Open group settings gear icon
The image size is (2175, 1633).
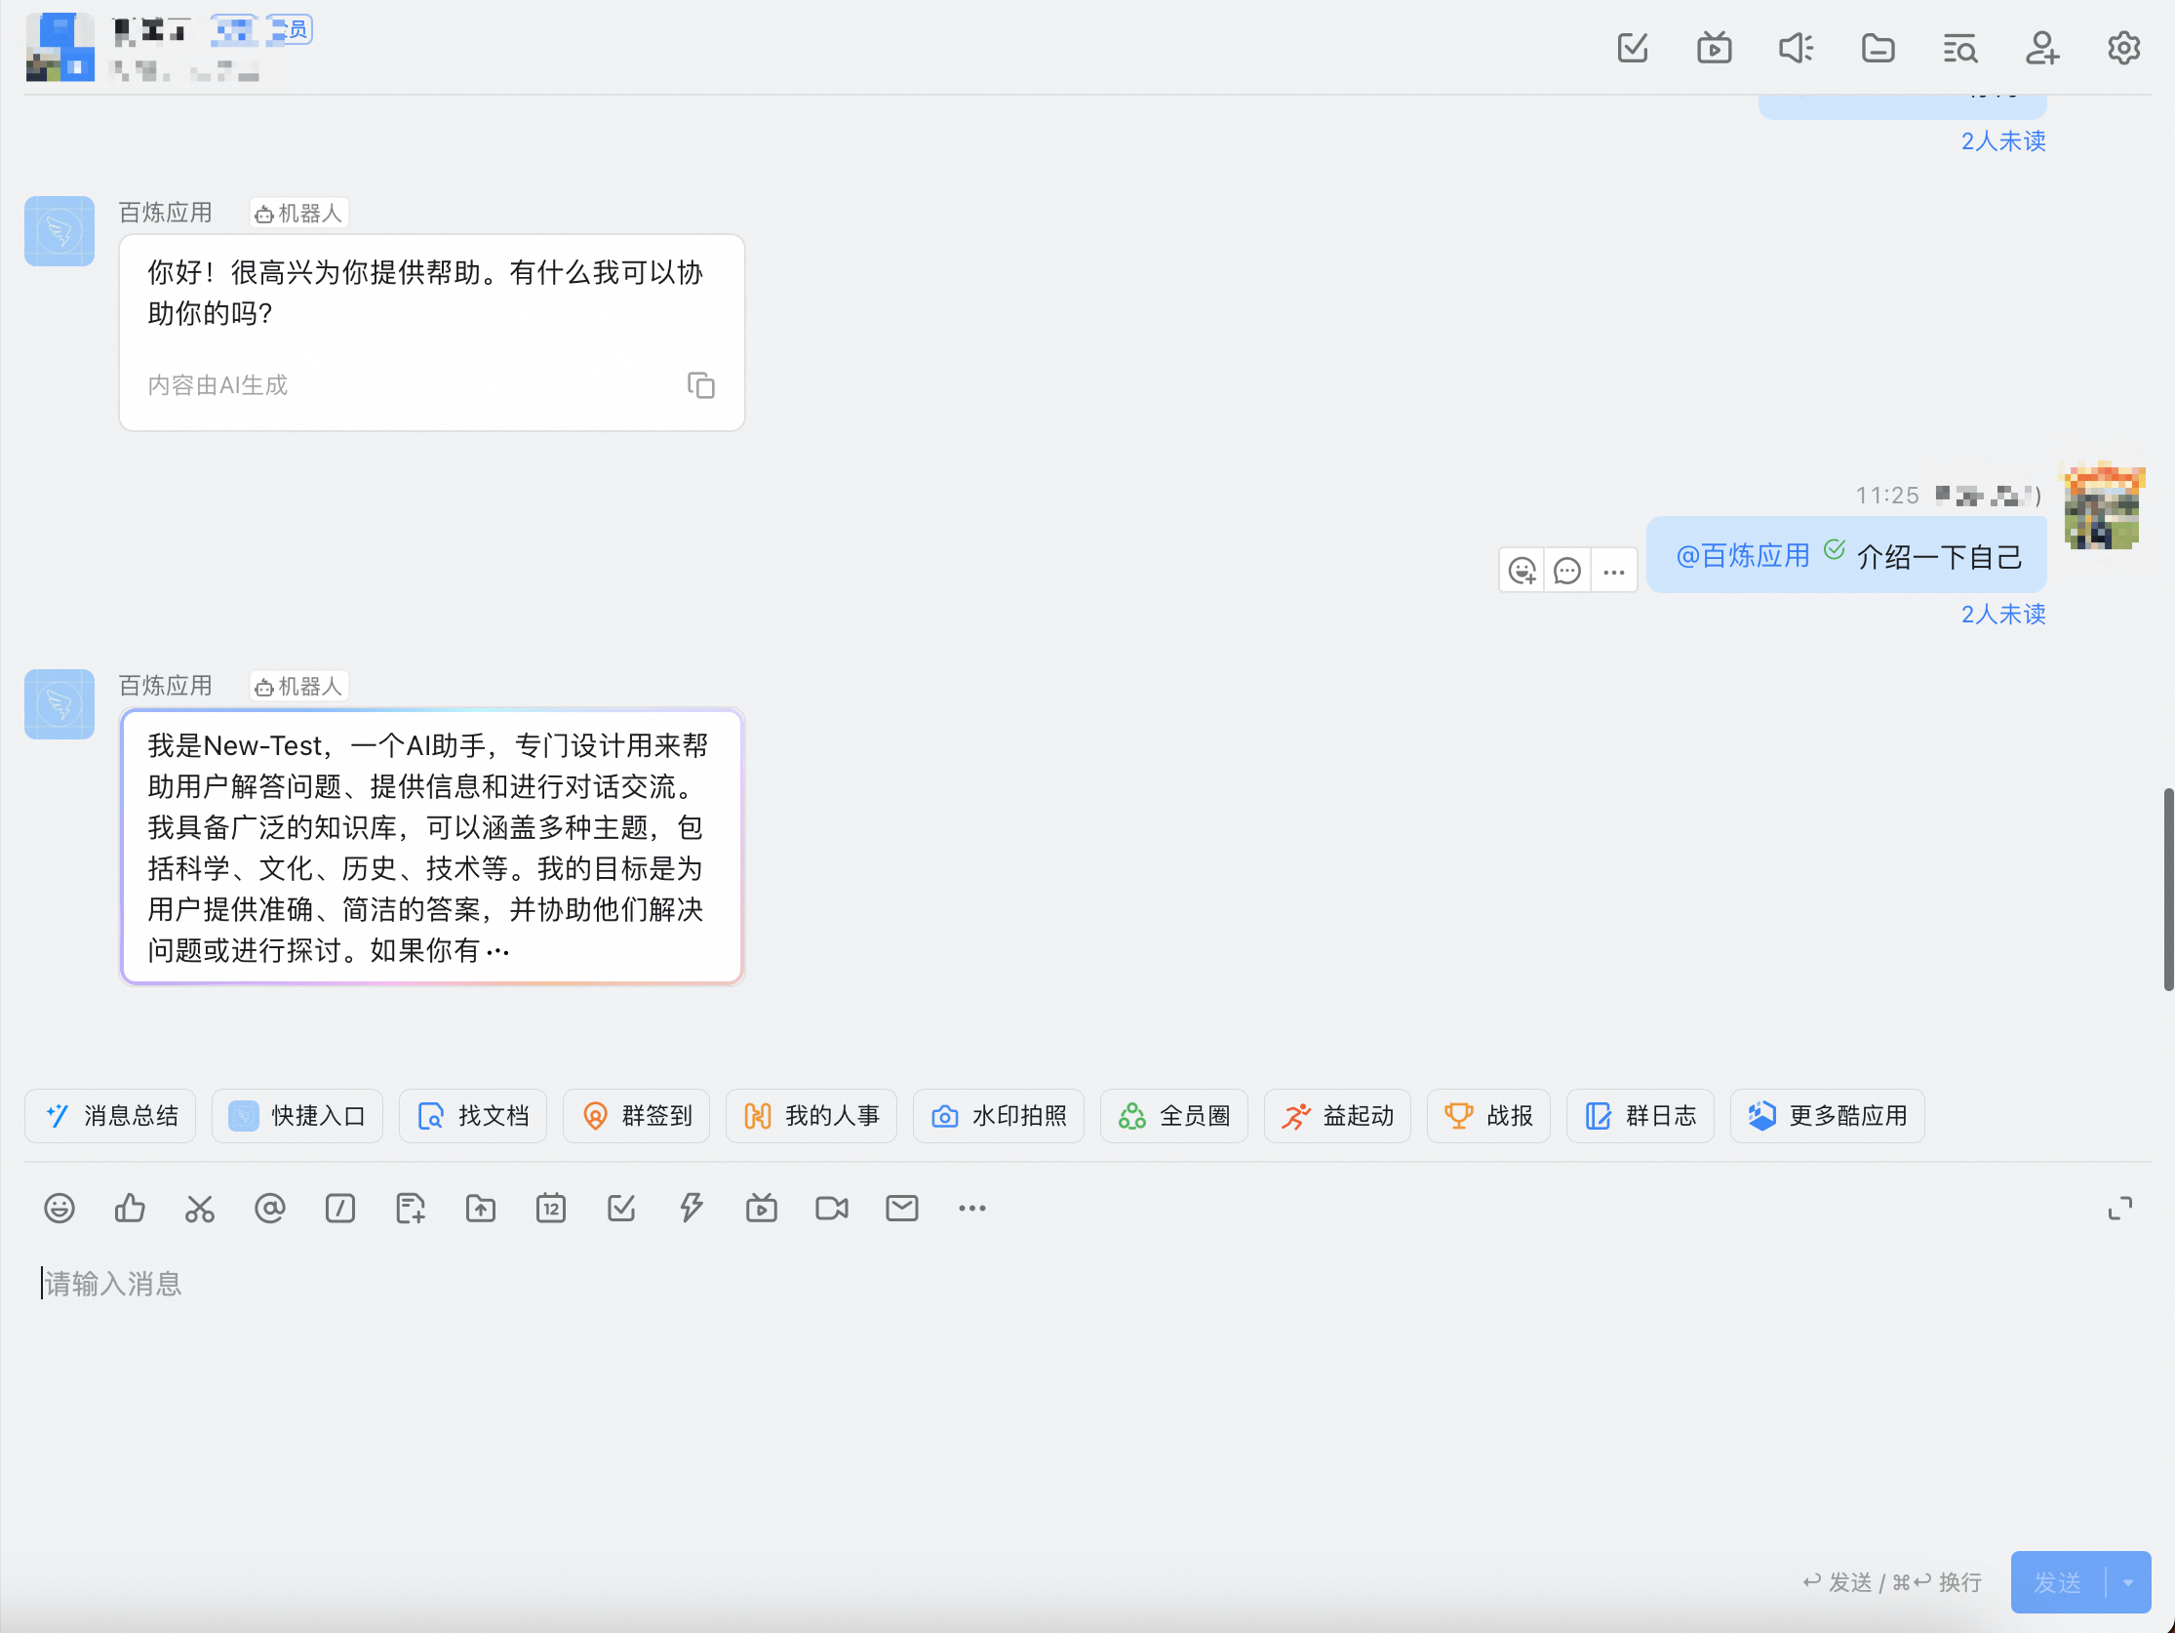tap(2123, 48)
